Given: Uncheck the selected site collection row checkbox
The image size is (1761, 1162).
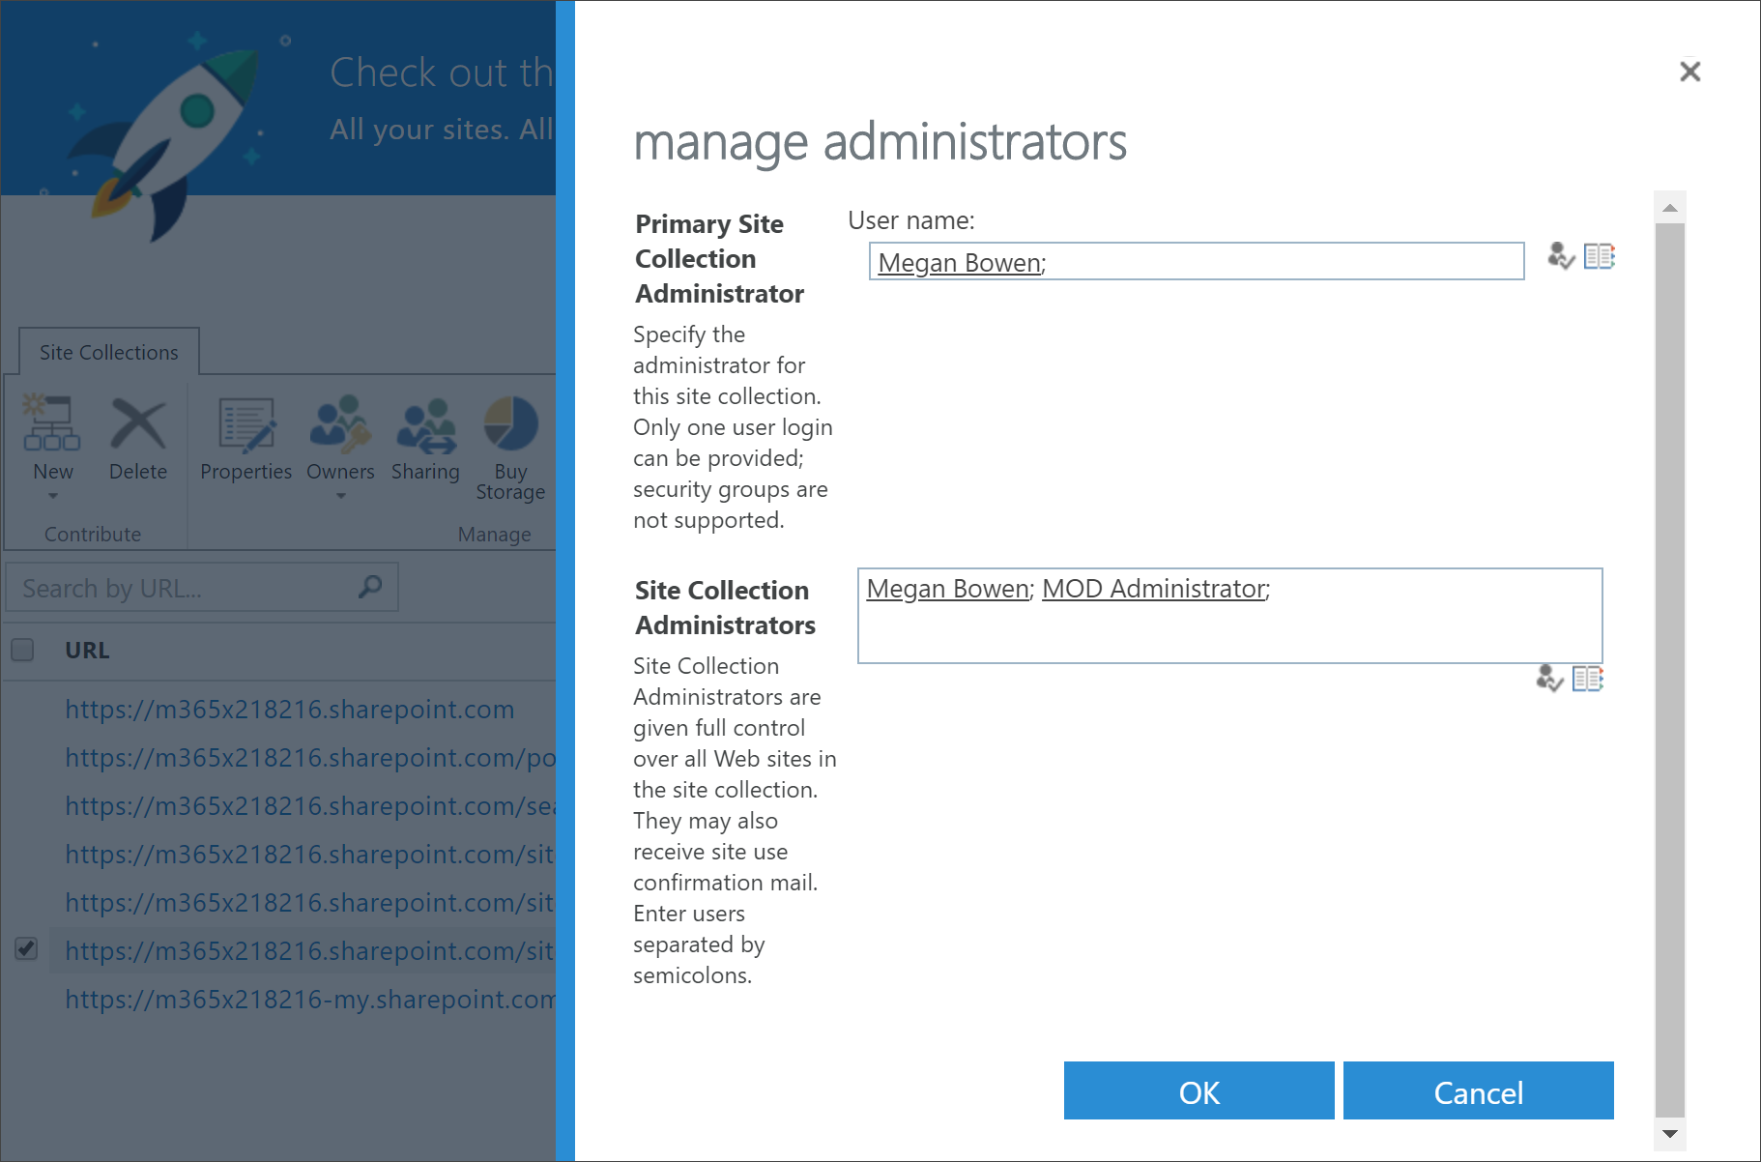Looking at the screenshot, I should pyautogui.click(x=26, y=948).
